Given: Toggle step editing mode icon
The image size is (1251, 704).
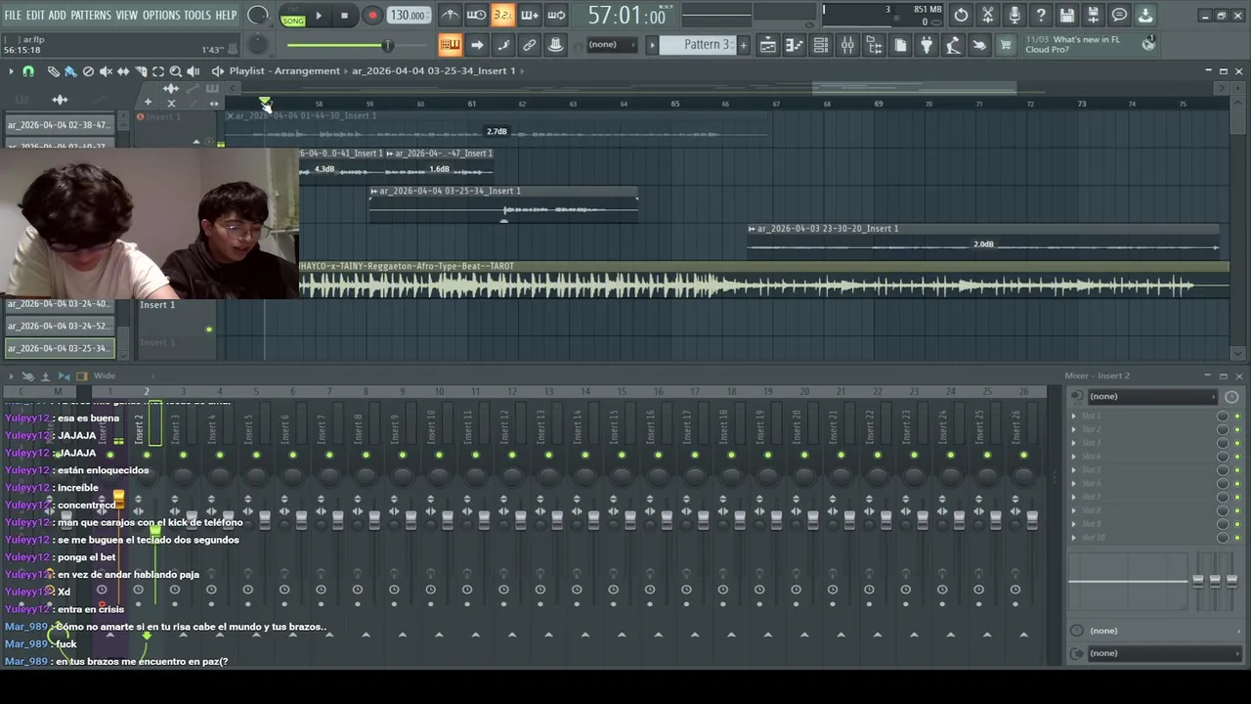Looking at the screenshot, I should pos(502,45).
